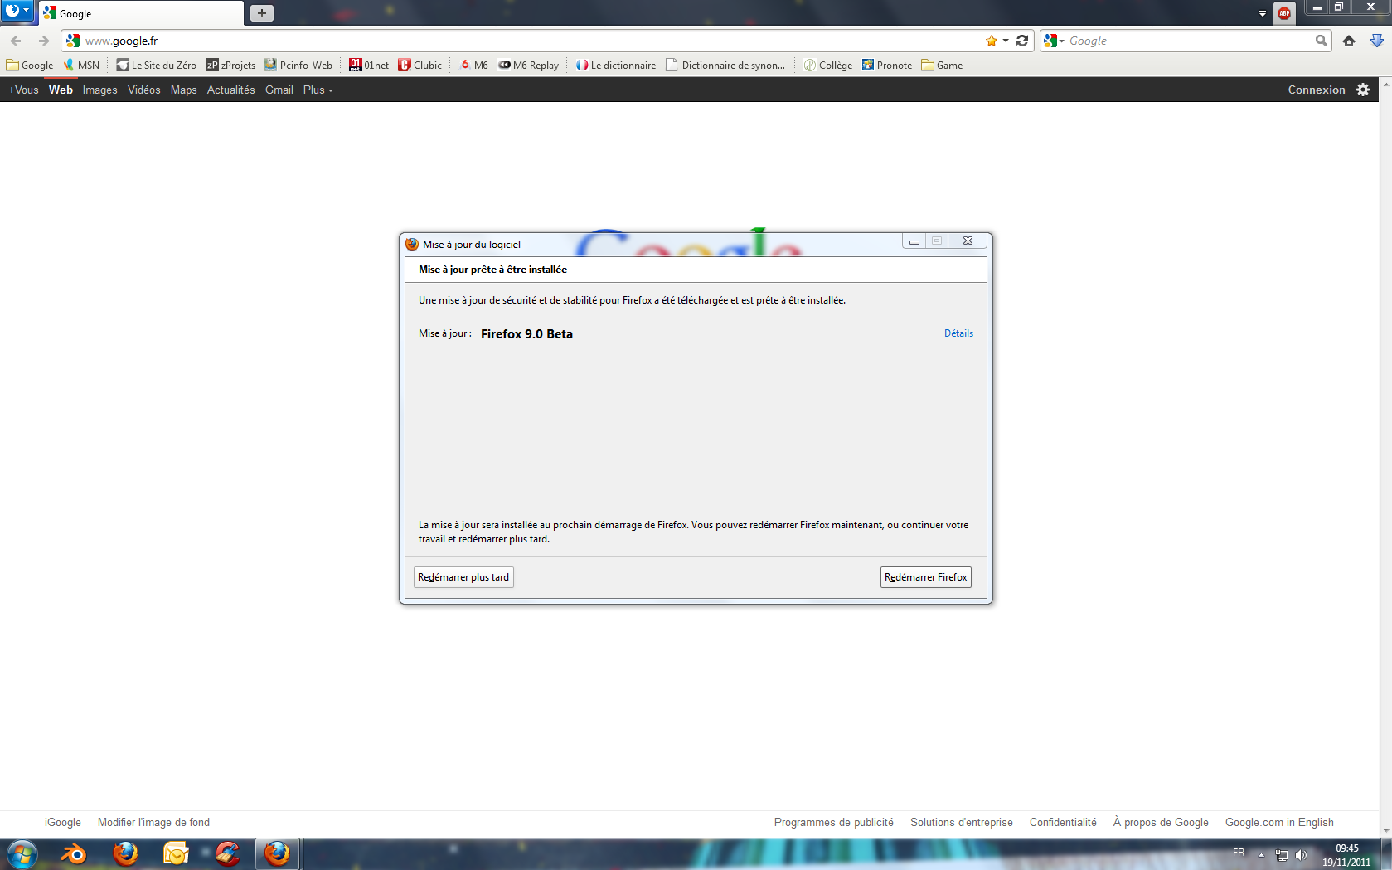Open the MSN bookmark
The image size is (1392, 870).
81,66
